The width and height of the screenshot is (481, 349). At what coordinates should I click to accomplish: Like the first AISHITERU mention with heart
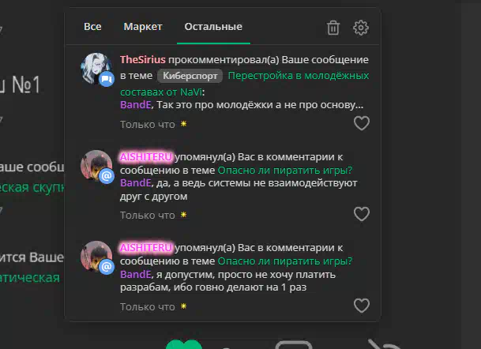[x=362, y=214]
